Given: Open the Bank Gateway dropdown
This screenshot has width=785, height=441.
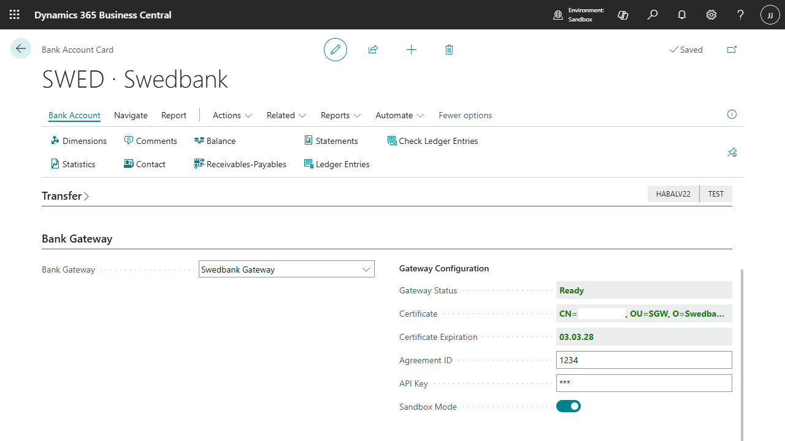Looking at the screenshot, I should [366, 269].
